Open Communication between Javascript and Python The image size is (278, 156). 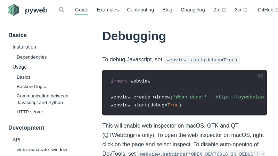click(x=42, y=99)
